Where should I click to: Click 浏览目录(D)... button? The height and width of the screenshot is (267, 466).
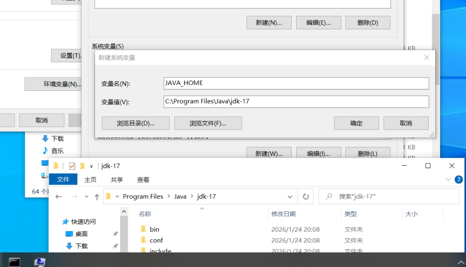coord(136,123)
